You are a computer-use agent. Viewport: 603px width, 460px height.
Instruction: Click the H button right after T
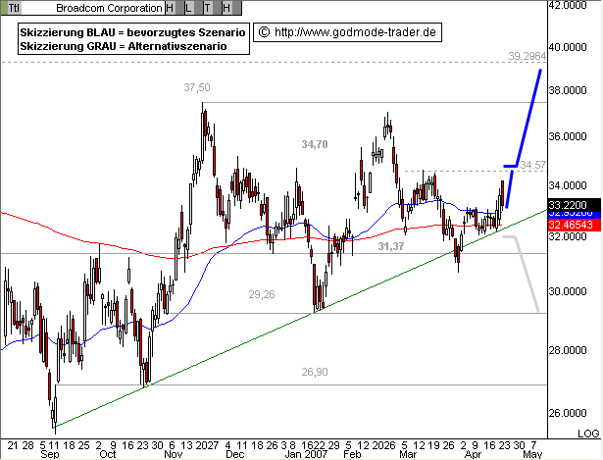[226, 8]
